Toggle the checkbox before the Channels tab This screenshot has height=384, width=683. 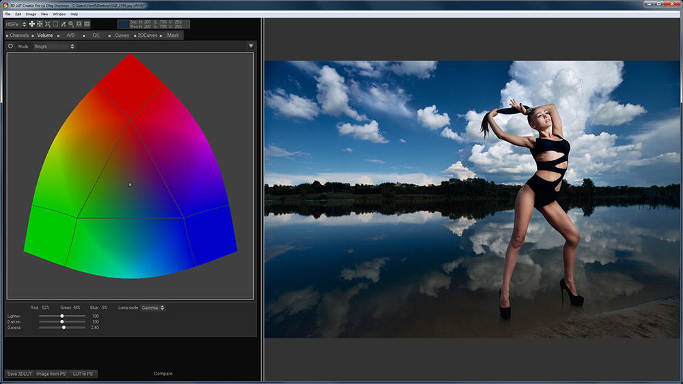[7, 35]
